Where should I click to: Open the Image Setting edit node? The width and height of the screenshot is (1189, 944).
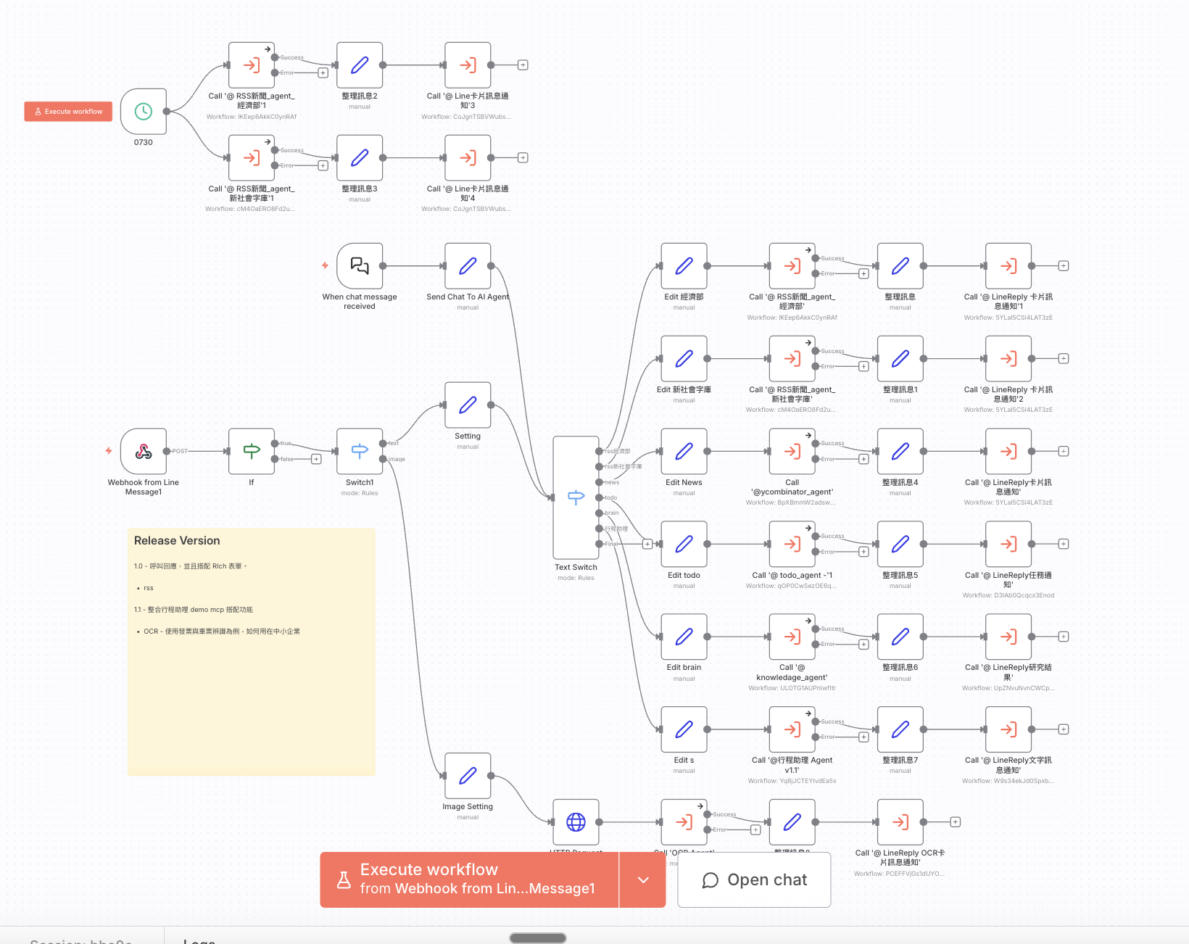point(468,776)
